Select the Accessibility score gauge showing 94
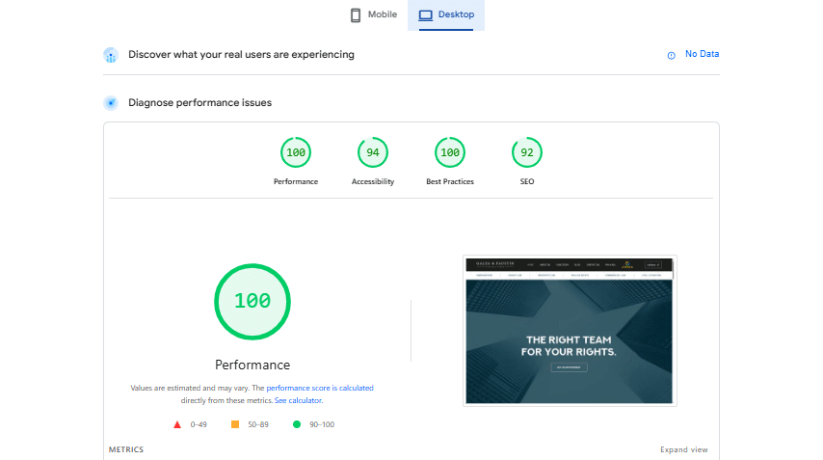The image size is (823, 460). click(373, 152)
